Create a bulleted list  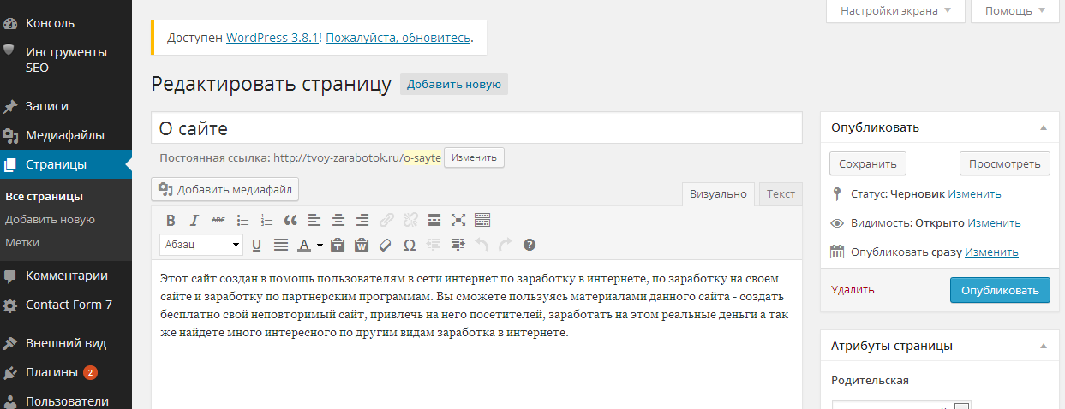pos(242,220)
